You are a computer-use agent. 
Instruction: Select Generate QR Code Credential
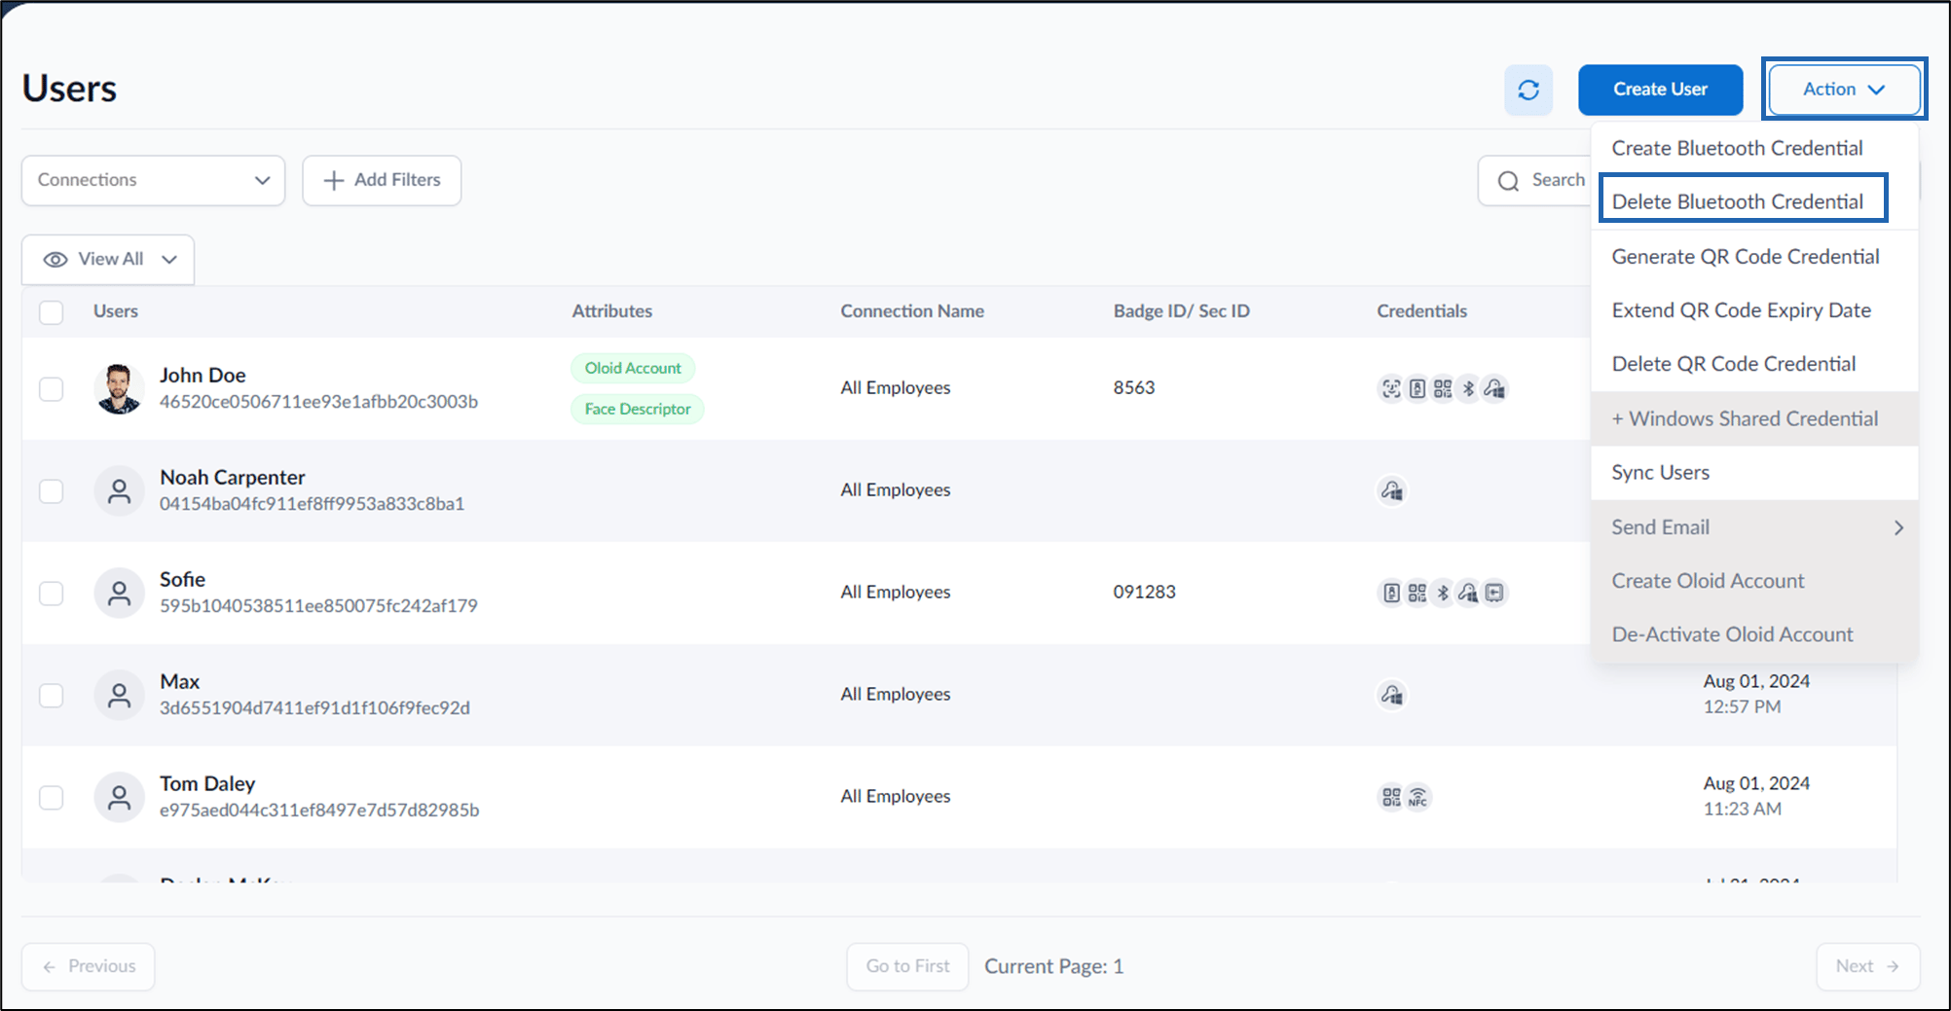[x=1746, y=257]
